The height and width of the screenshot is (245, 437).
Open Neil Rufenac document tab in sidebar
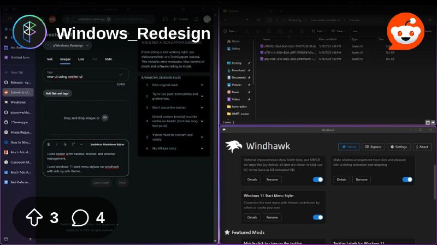[18, 182]
